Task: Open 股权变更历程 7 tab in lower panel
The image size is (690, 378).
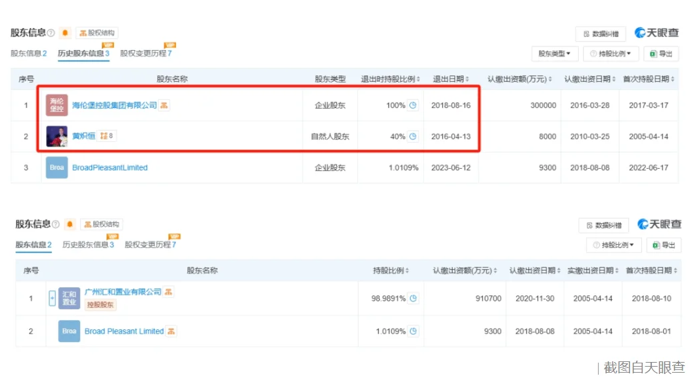Action: (150, 245)
